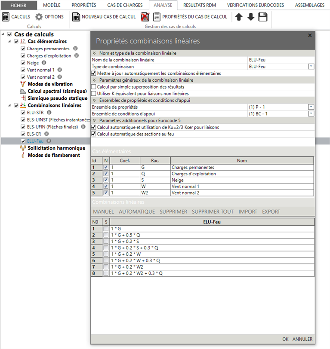Select ELS-UINST tree item

[x=59, y=120]
